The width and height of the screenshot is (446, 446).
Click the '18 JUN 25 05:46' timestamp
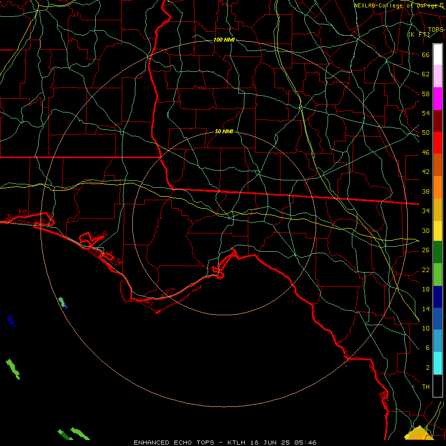283,443
